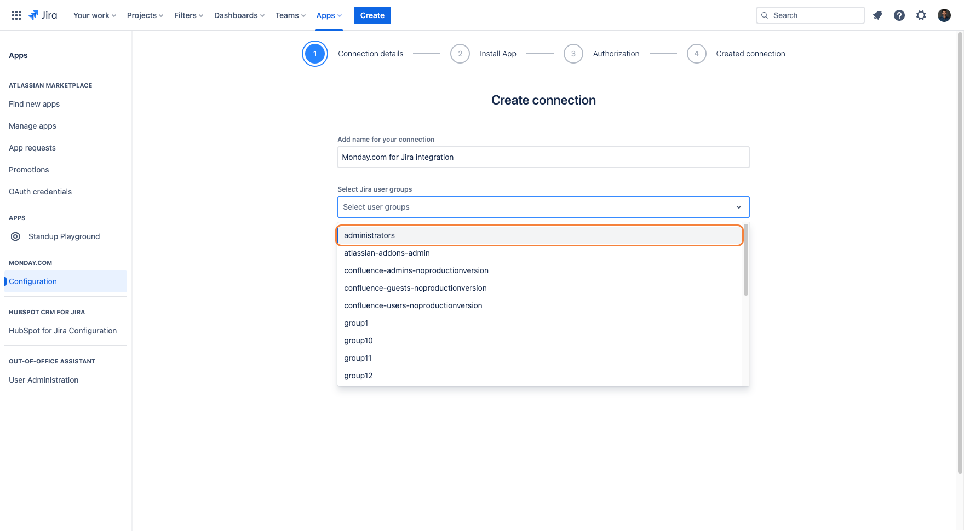964x531 pixels.
Task: Open user profile avatar
Action: click(944, 15)
